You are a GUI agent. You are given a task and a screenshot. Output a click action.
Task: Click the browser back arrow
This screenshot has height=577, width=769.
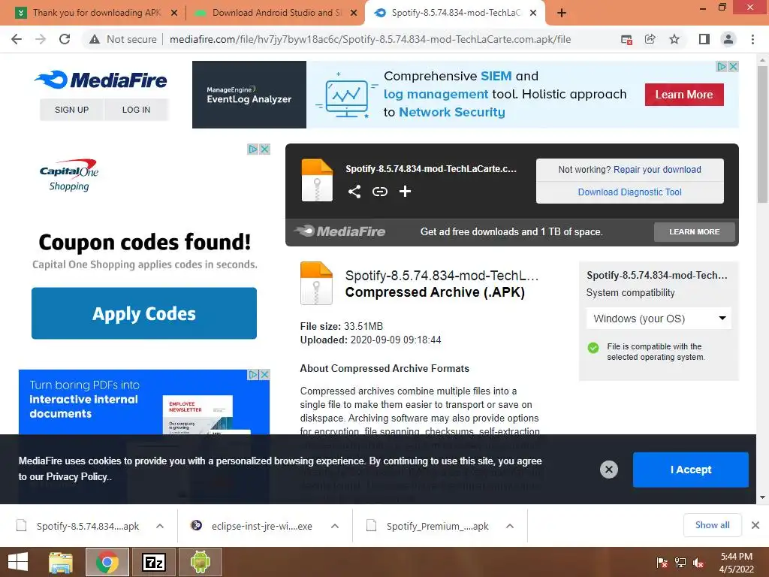[x=17, y=39]
